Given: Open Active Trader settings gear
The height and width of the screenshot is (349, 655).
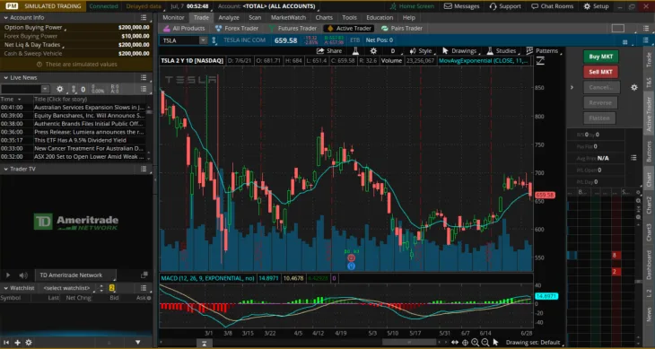Looking at the screenshot, I should point(634,87).
